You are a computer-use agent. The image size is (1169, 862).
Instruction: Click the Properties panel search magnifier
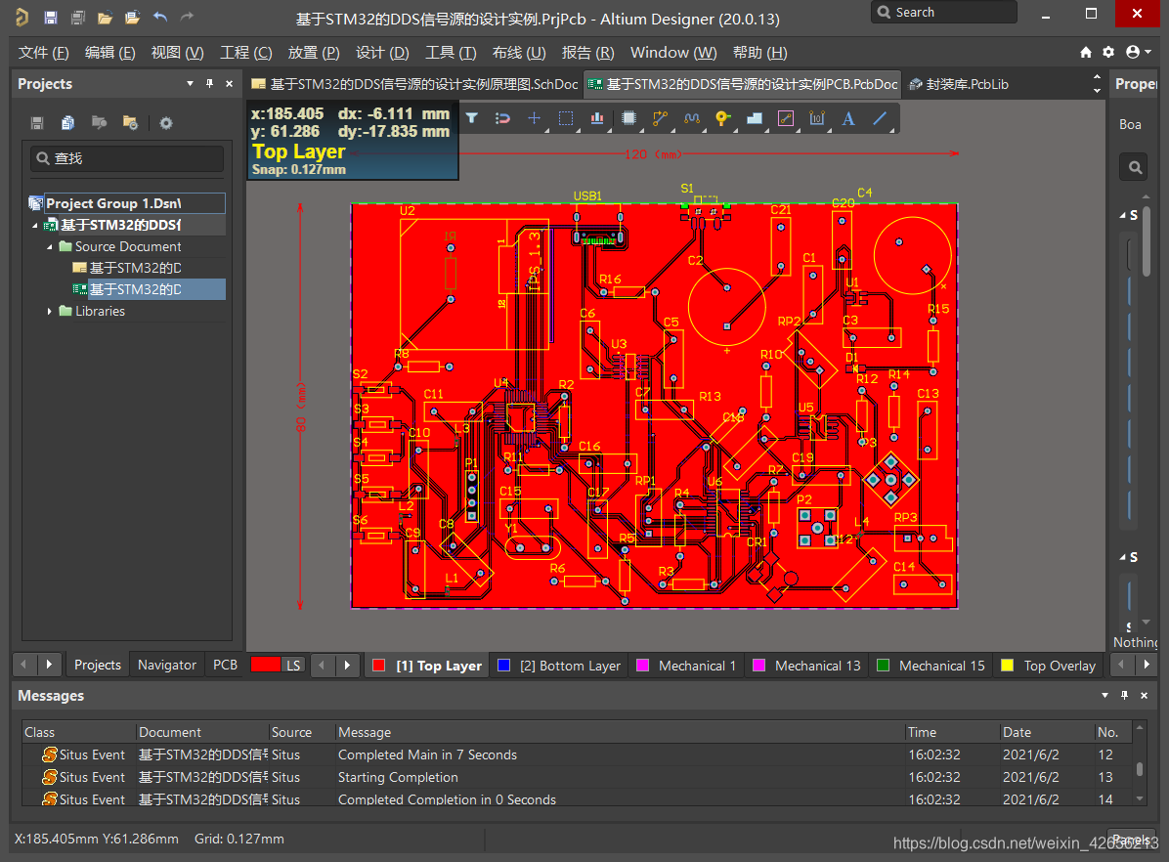coord(1135,167)
